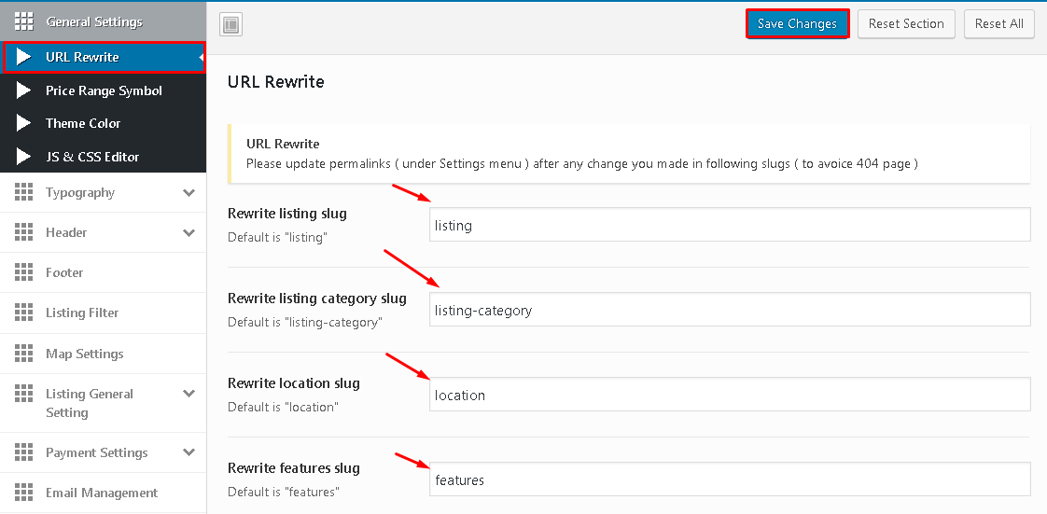This screenshot has width=1047, height=514.
Task: Expand the Typography section chevron
Action: [189, 193]
